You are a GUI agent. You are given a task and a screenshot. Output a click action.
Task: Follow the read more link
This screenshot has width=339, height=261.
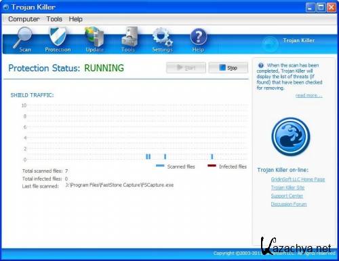pyautogui.click(x=308, y=95)
